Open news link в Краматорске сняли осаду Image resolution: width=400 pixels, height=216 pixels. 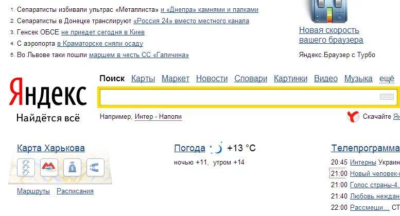(100, 44)
